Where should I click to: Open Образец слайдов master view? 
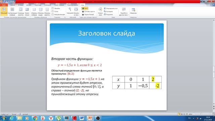pyautogui.click(x=34, y=11)
